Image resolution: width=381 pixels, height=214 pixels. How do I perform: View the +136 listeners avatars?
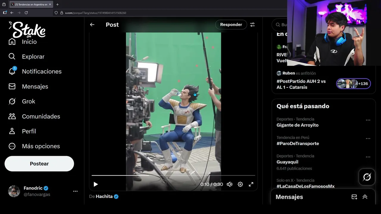353,84
